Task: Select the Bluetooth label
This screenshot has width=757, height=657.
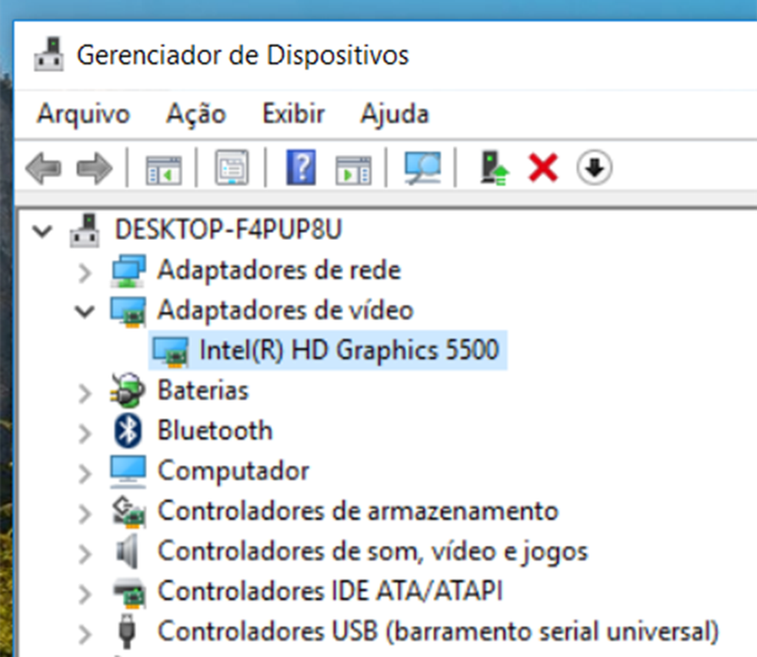Action: 215,430
